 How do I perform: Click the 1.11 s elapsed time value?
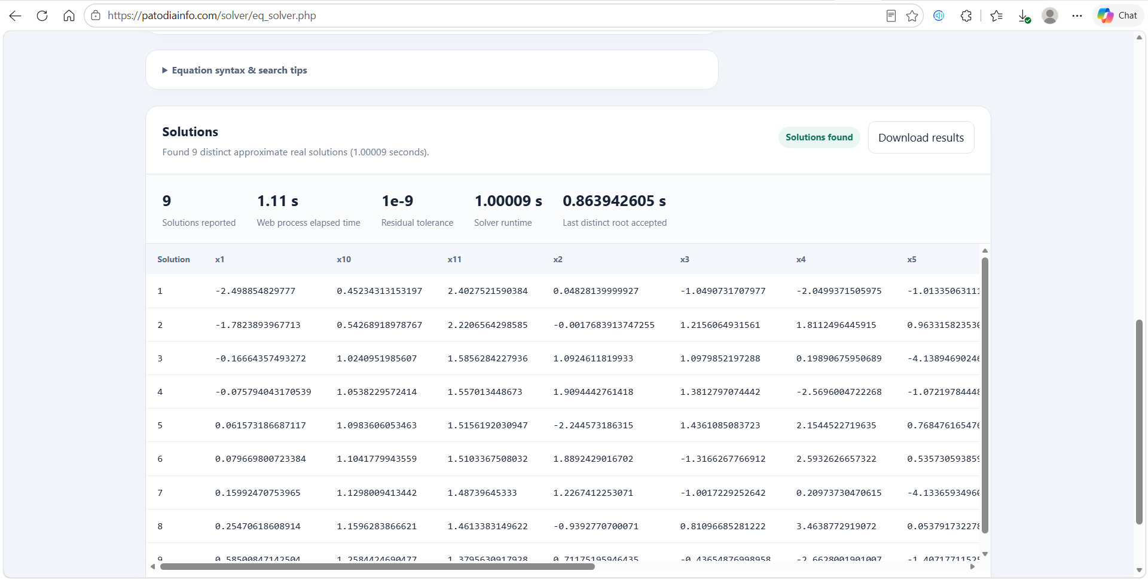(277, 201)
